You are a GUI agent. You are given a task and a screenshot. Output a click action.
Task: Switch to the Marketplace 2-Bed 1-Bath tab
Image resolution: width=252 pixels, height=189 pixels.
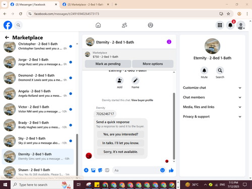click(86, 5)
